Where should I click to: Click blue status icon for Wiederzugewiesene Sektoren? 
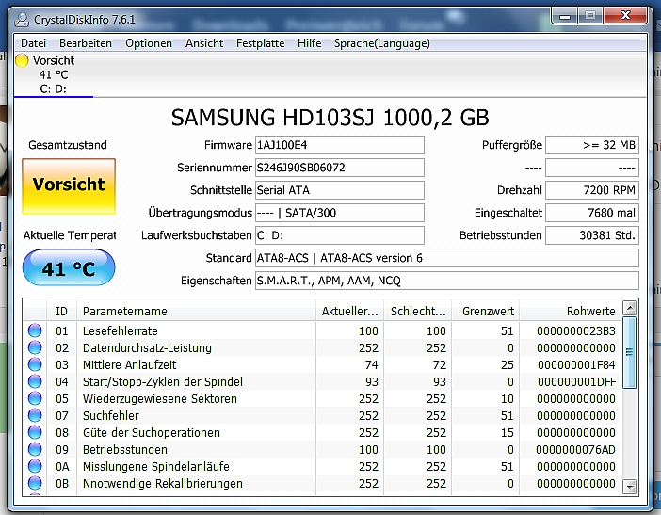pos(35,398)
